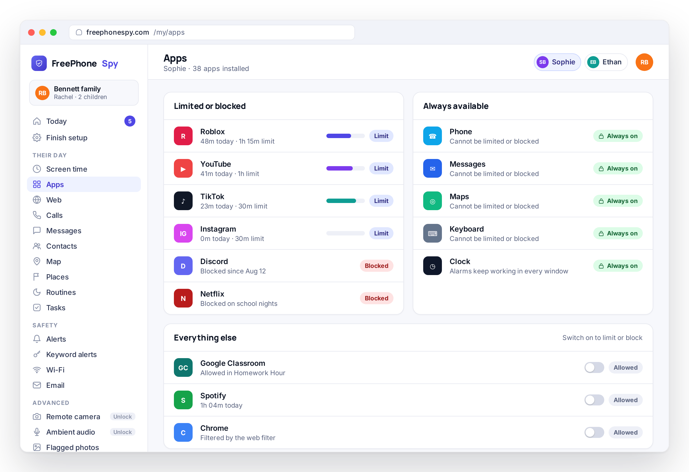Click the Blocked badge for Discord
Screen dimensions: 689x472
pyautogui.click(x=376, y=266)
